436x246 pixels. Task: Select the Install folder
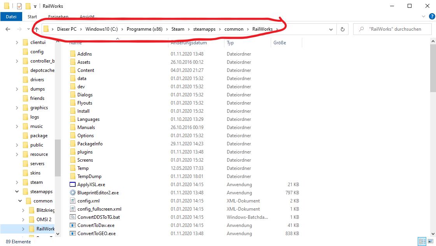83,111
